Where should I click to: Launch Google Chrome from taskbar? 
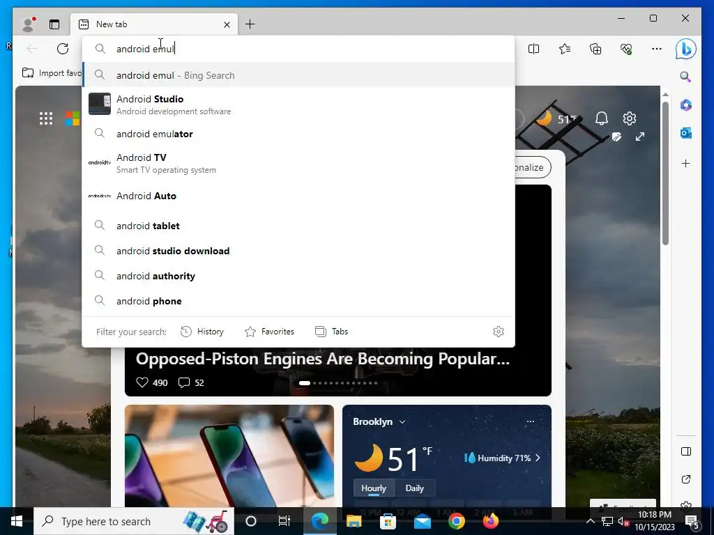tap(456, 521)
